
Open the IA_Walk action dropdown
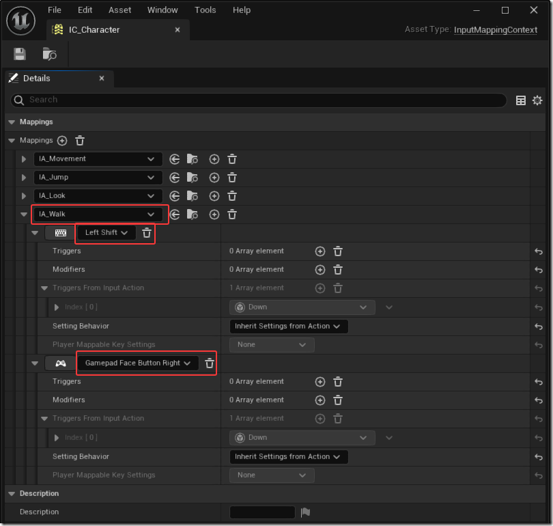click(98, 214)
